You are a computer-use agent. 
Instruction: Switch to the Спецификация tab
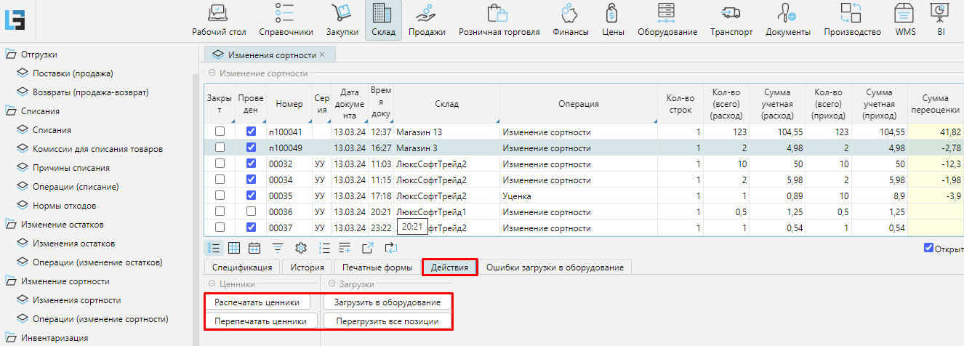[x=241, y=267]
